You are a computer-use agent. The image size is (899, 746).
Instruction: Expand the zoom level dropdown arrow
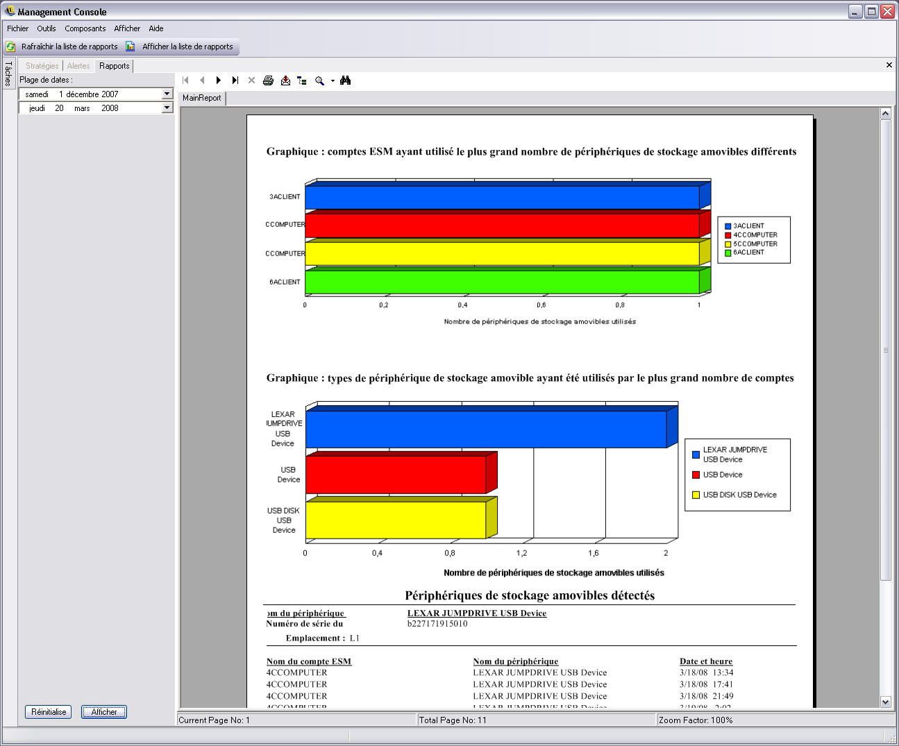pos(333,81)
